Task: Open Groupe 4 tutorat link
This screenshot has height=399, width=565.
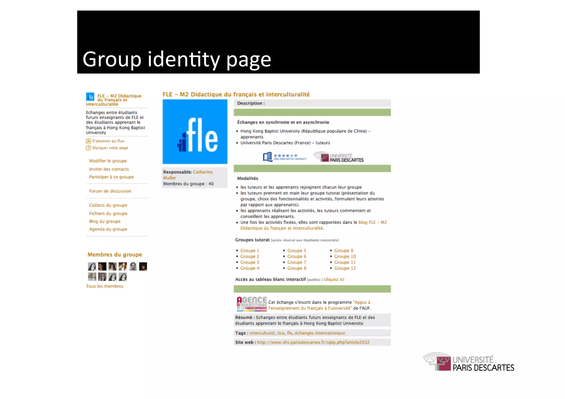Action: pos(250,268)
